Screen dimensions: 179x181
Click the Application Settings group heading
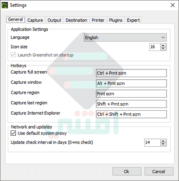click(30, 29)
